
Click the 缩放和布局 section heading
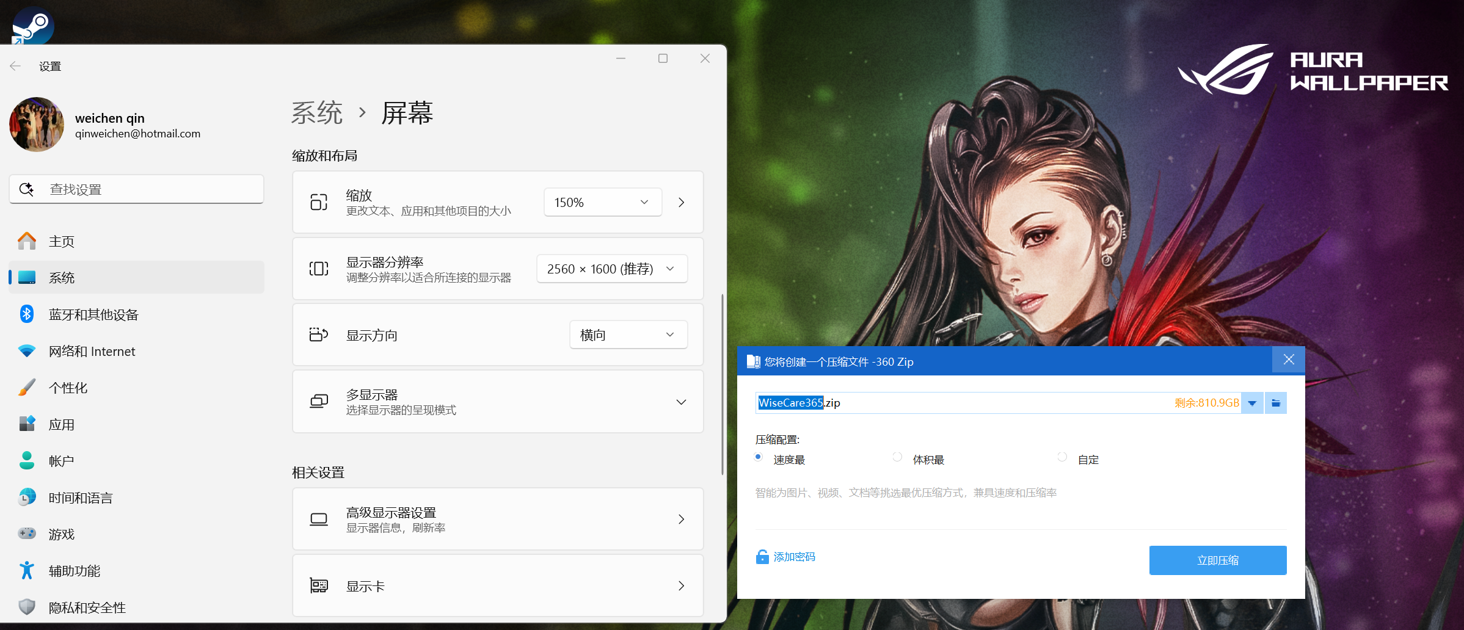[325, 156]
